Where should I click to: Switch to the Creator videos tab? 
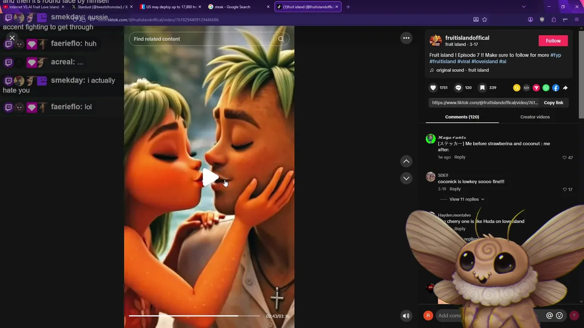tap(535, 117)
